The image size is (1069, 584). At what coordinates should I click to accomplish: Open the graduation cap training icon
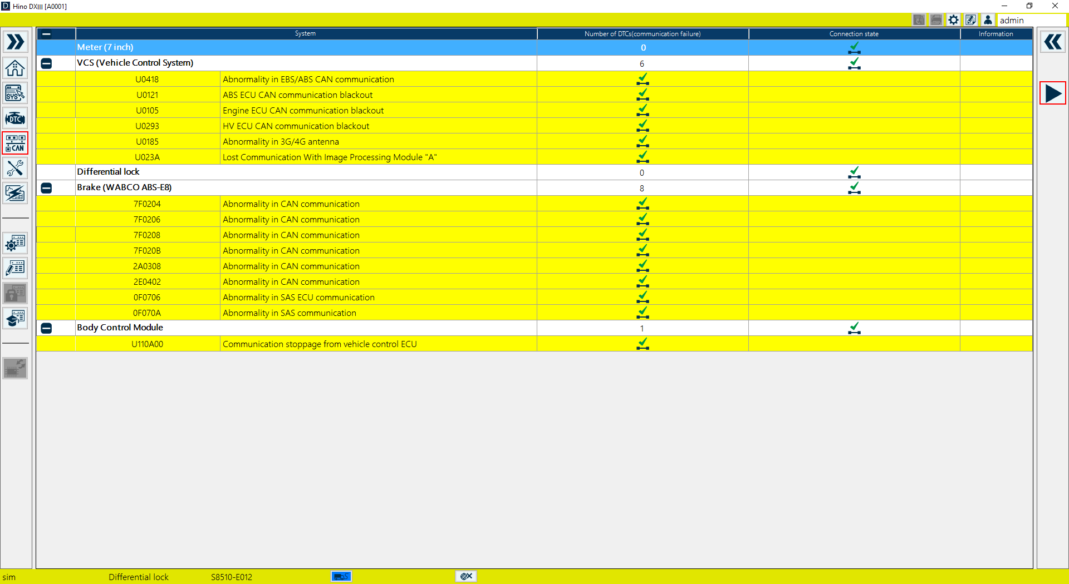15,318
